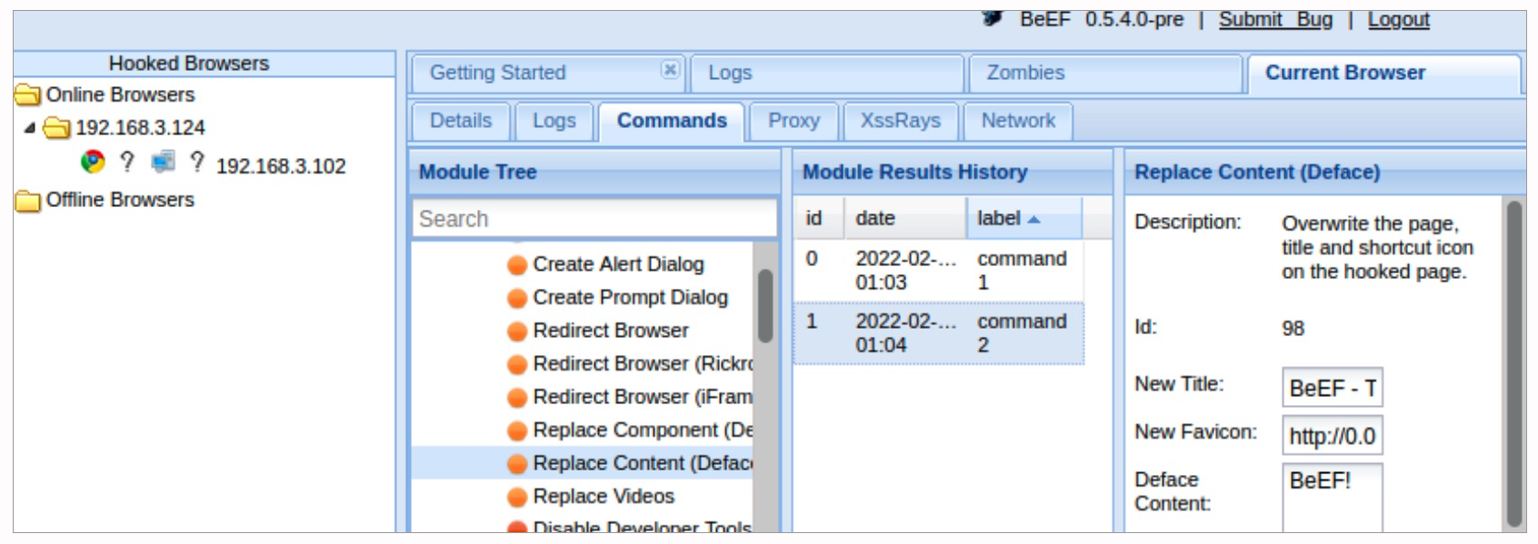This screenshot has width=1538, height=544.
Task: Close the Getting Started tab
Action: tap(670, 70)
